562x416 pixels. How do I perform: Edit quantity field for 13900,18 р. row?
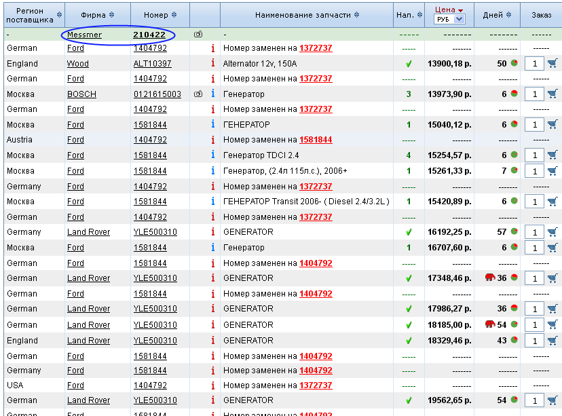coord(534,64)
